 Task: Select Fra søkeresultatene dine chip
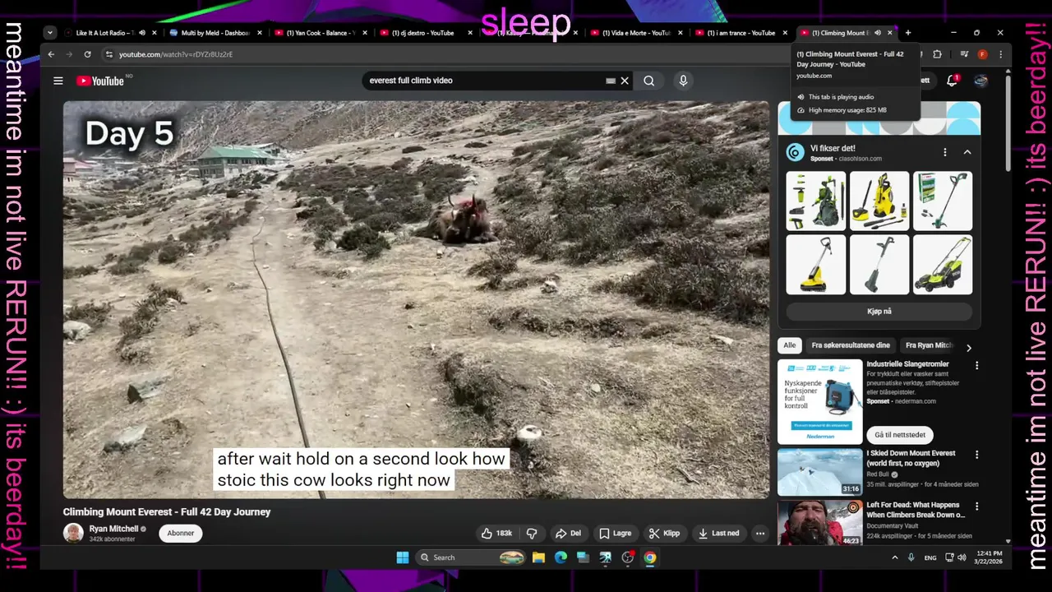pyautogui.click(x=851, y=345)
